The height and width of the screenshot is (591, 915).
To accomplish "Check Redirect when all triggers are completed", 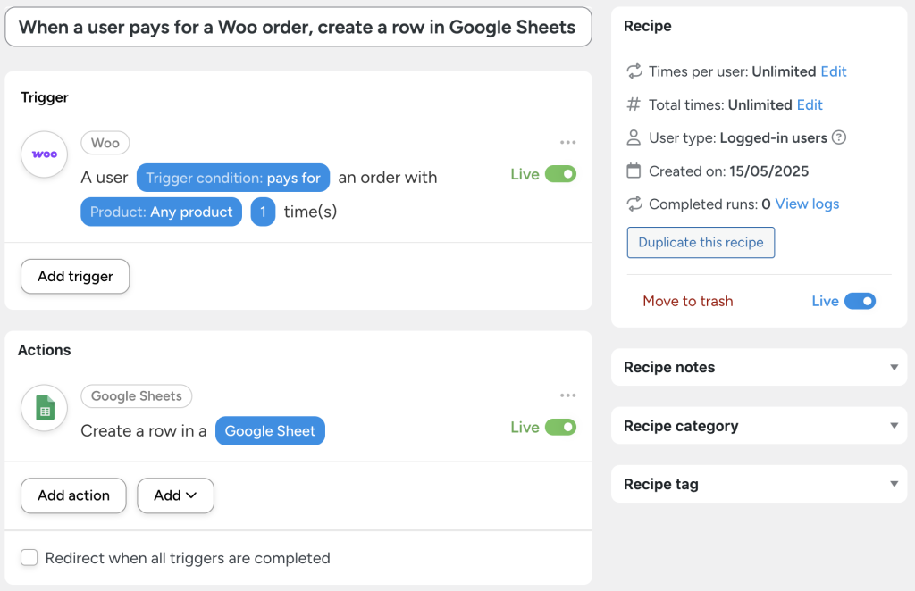I will [29, 557].
